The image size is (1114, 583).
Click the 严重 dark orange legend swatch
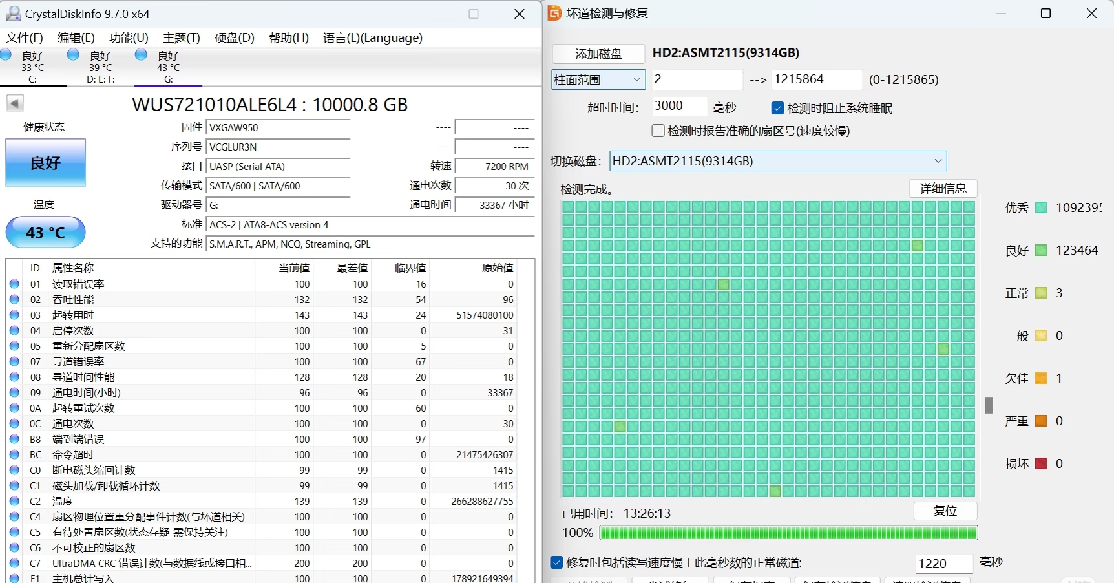pyautogui.click(x=1041, y=421)
